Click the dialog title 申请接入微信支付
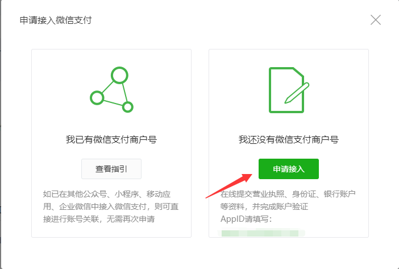Viewport: 399px width, 269px height. 56,20
